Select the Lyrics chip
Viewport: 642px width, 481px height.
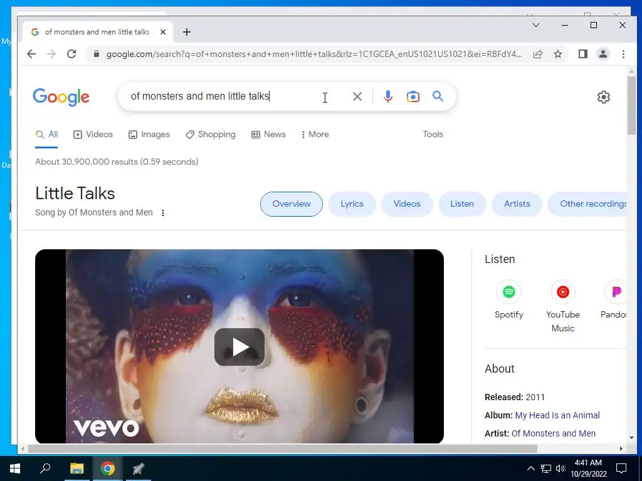point(352,204)
